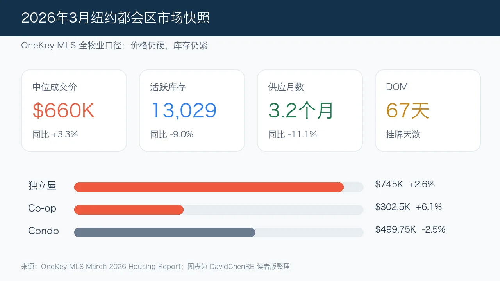The image size is (500, 281).
Task: Select the $302.5K price value
Action: (x=393, y=207)
